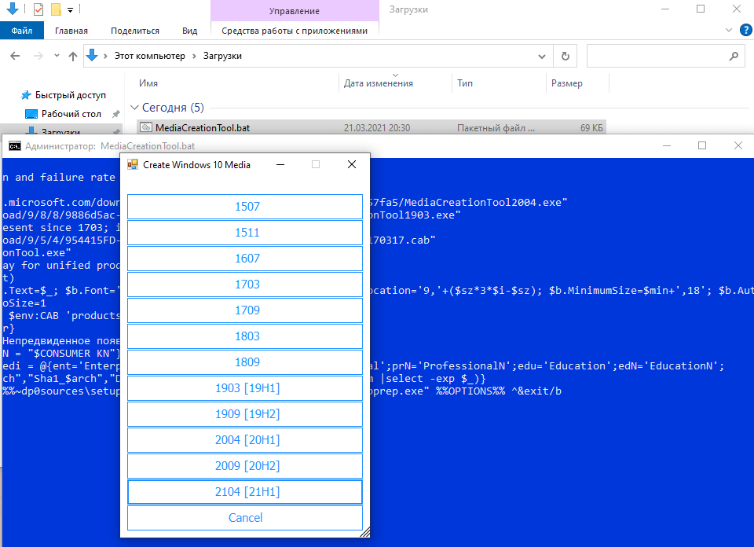Choose Windows version 1709
Viewport: 754px width, 547px height.
pyautogui.click(x=245, y=310)
